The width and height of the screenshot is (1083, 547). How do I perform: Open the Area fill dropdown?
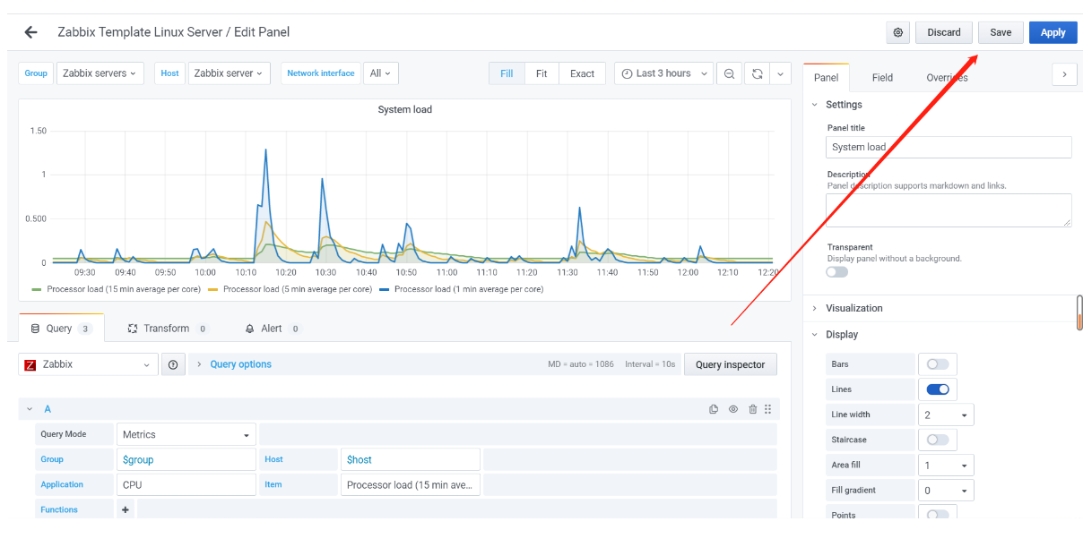[x=946, y=465]
